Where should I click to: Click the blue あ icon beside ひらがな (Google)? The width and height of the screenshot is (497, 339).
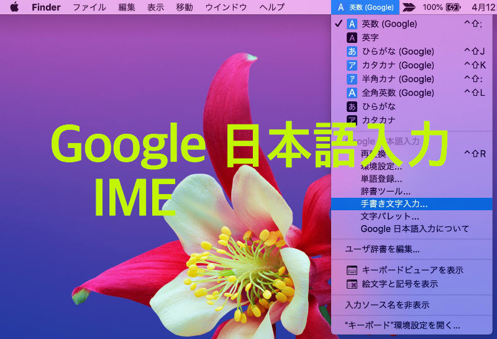[352, 52]
